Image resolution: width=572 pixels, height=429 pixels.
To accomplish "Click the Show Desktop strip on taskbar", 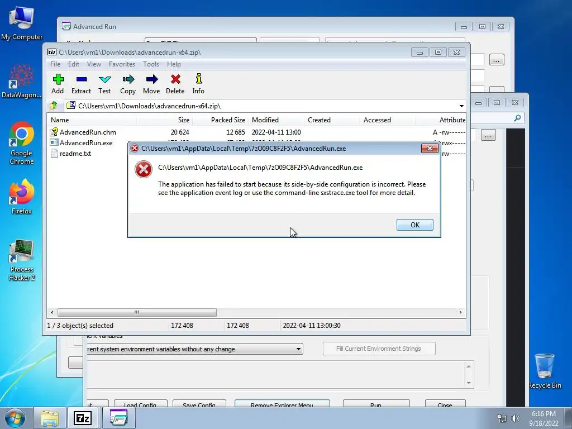I will click(568, 418).
